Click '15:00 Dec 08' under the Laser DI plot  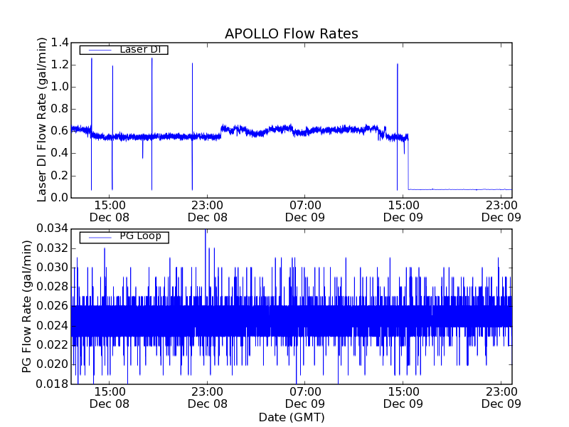[x=110, y=211]
